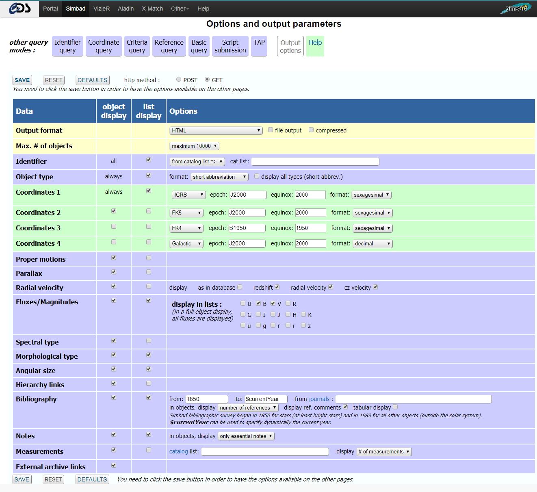Open the TAP query tab
The height and width of the screenshot is (492, 537).
[x=259, y=46]
